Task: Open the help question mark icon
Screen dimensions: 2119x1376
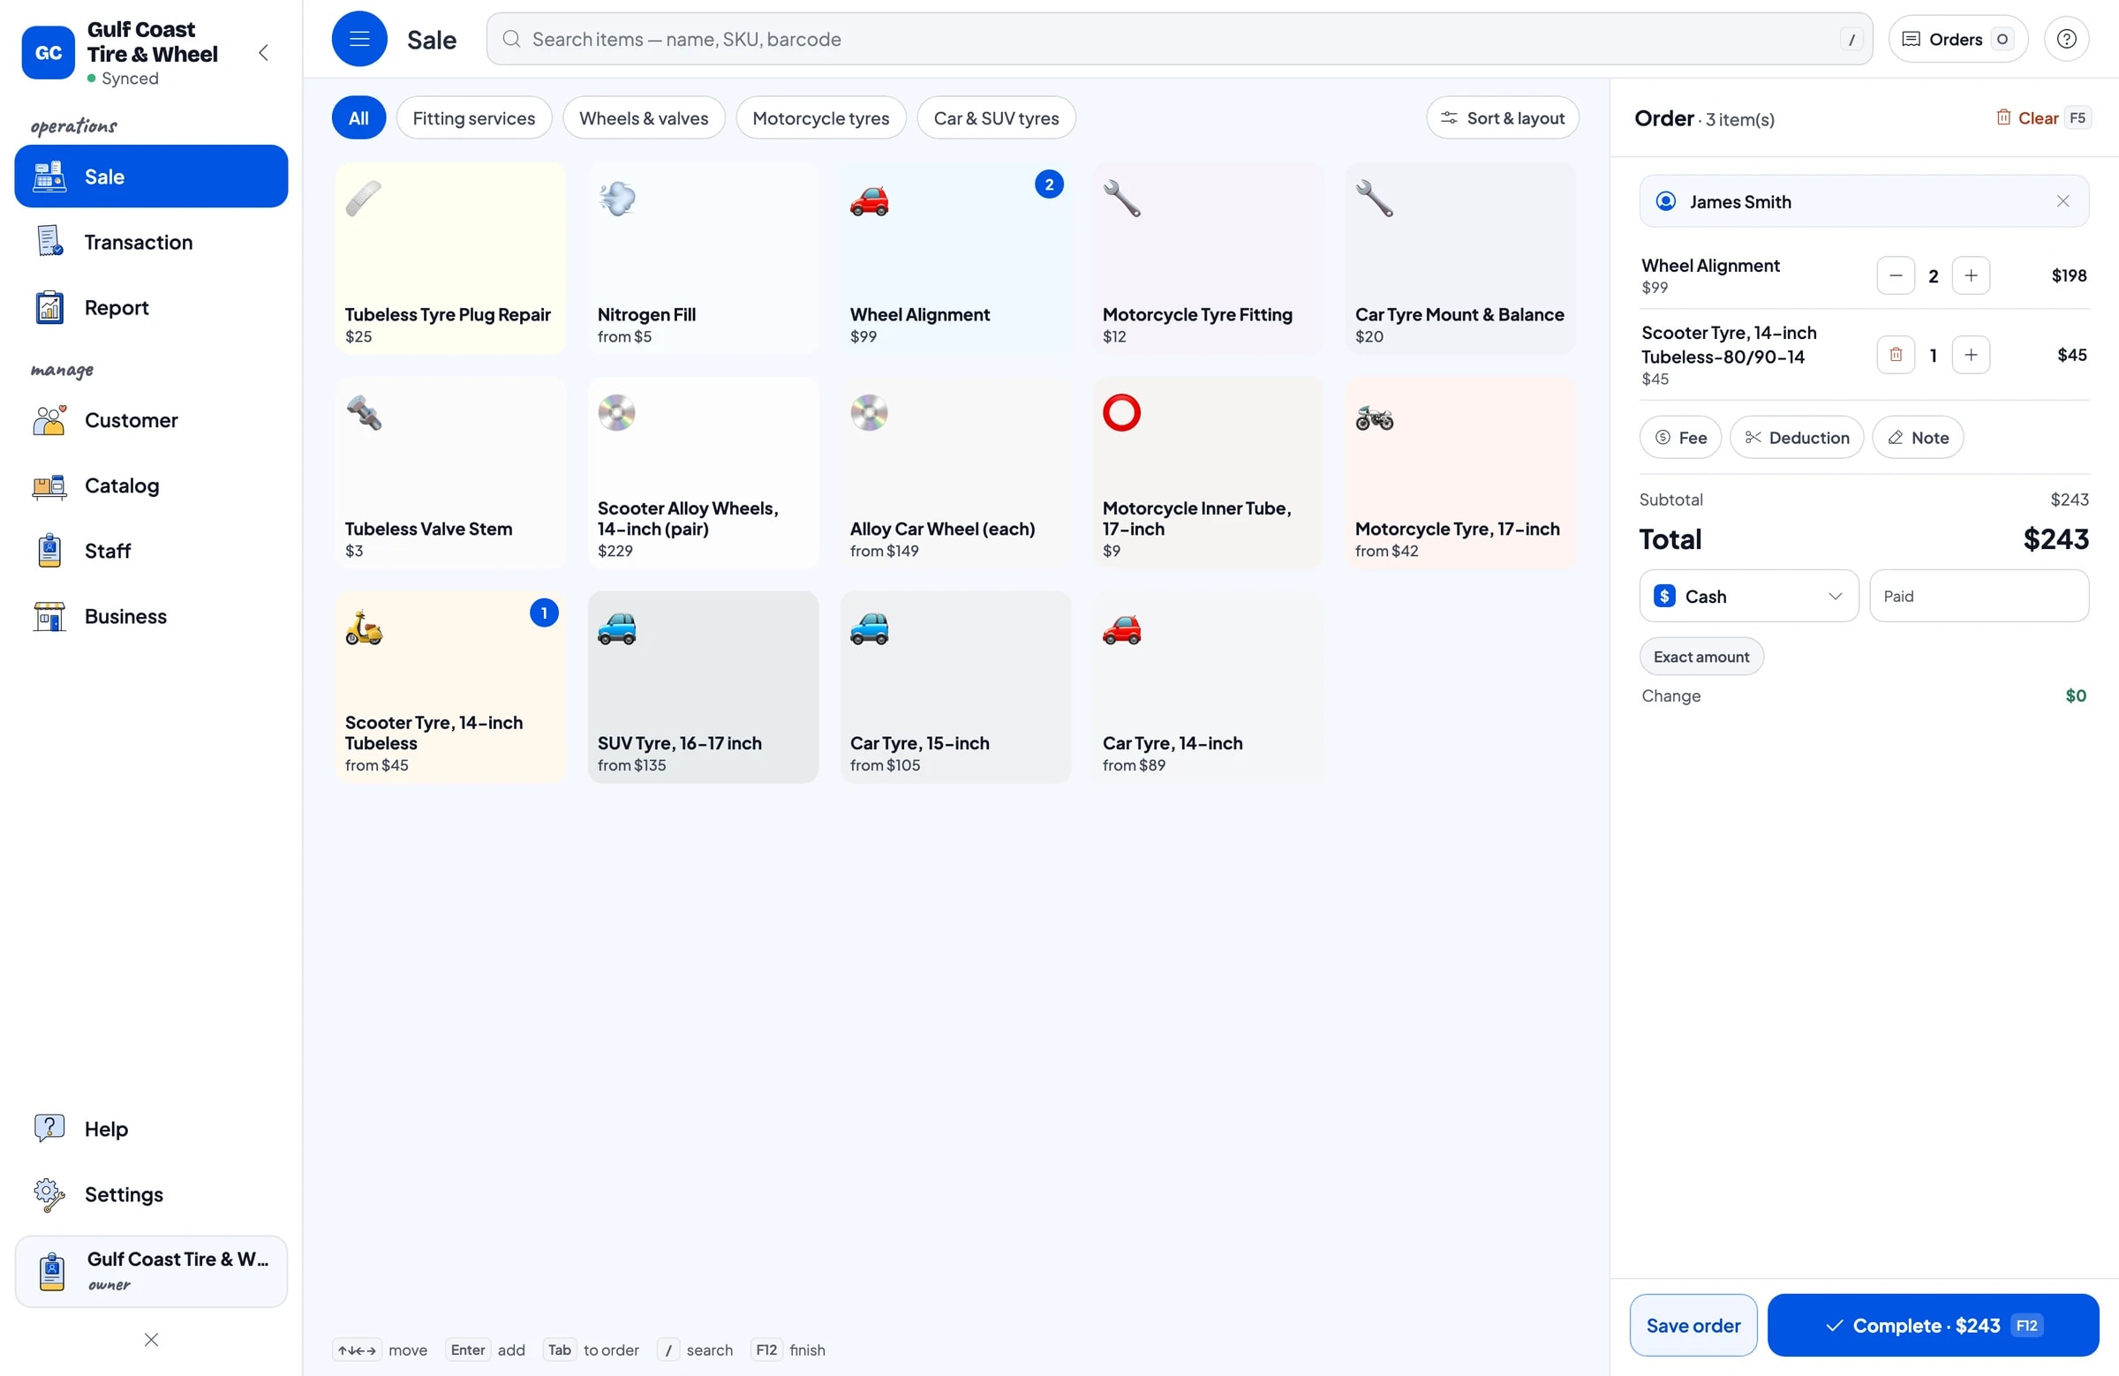Action: [x=2065, y=39]
